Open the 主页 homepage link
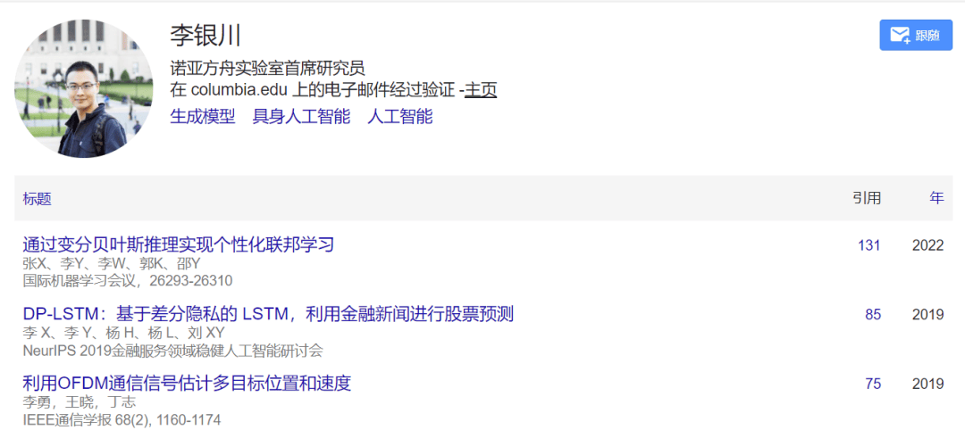 (x=480, y=90)
